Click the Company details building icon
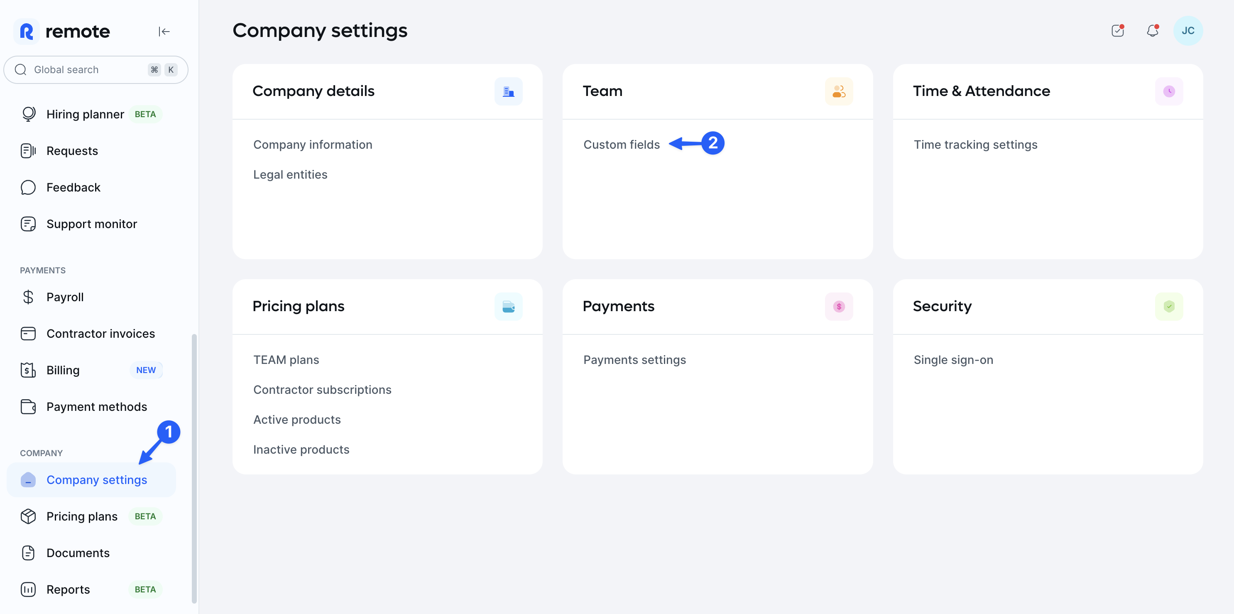The image size is (1234, 614). coord(508,91)
